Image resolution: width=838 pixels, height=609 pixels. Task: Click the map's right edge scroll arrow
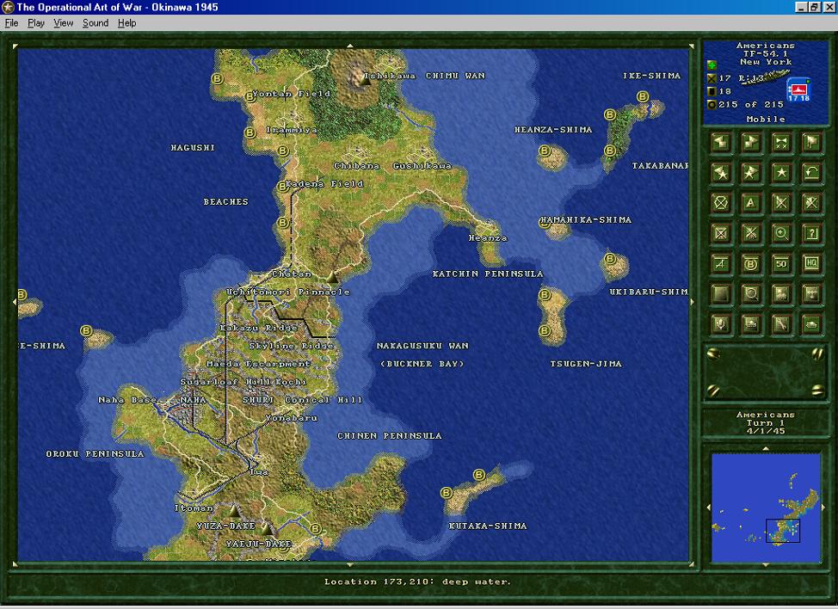point(692,302)
